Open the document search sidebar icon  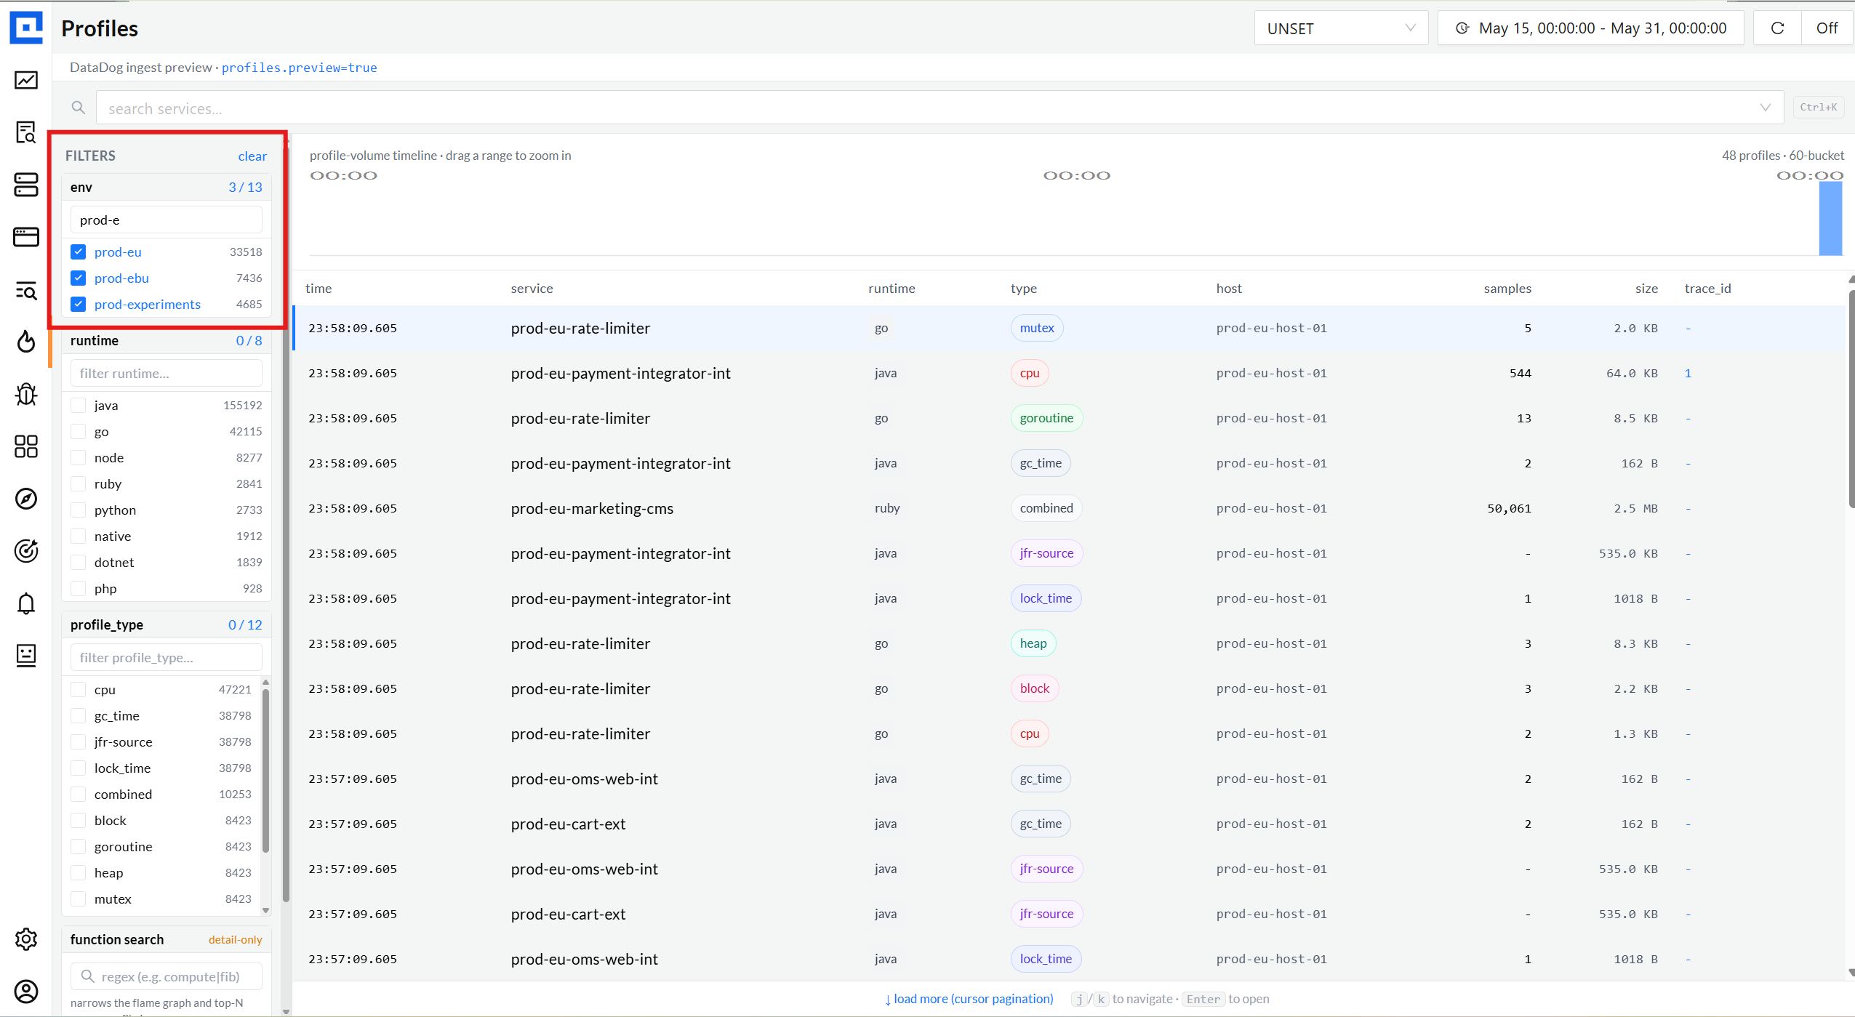[26, 132]
